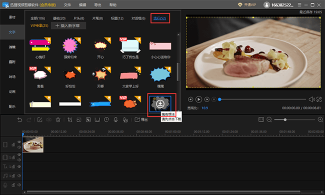Open the 帮助 menu
The image size is (325, 195).
pyautogui.click(x=113, y=5)
